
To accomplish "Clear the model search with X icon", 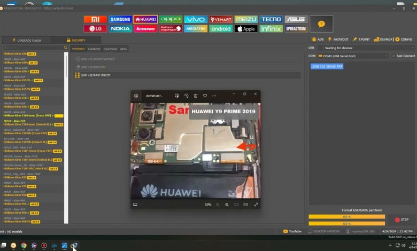I will coord(6,48).
